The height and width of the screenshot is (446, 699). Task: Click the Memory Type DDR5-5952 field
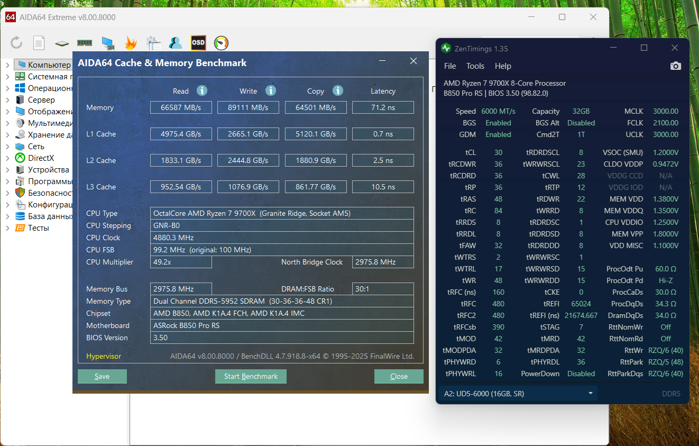(x=282, y=301)
